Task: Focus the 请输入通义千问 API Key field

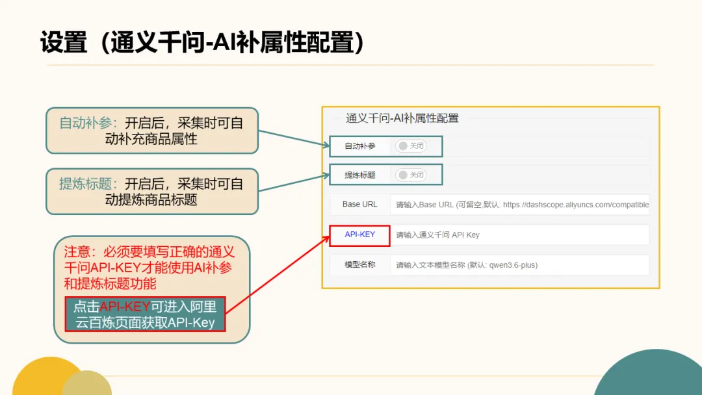Action: pos(519,235)
